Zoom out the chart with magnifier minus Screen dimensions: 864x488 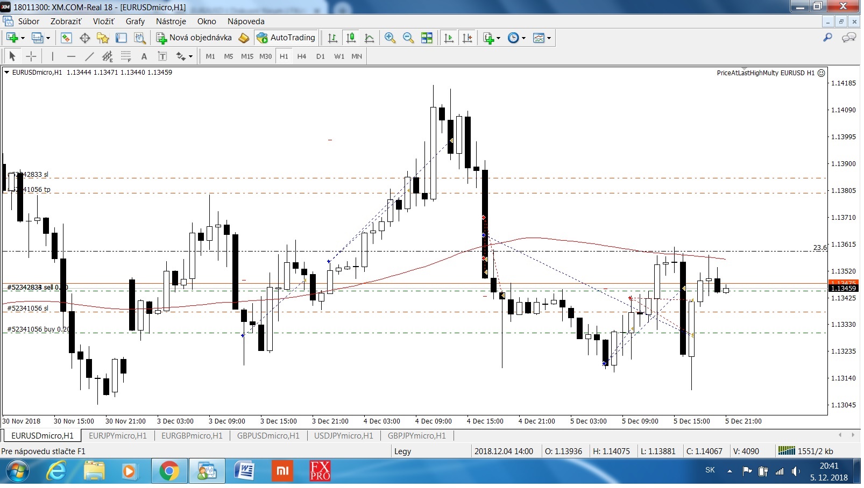(408, 38)
